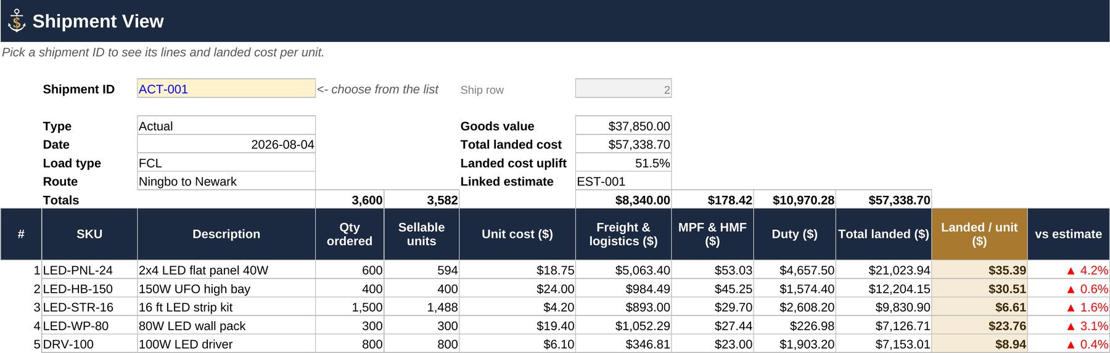Screen dimensions: 1110x353
Task: Select duty cell $4,657.50
Action: tap(795, 270)
